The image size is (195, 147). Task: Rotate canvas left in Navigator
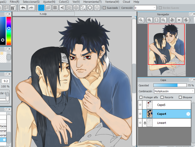pos(172,20)
